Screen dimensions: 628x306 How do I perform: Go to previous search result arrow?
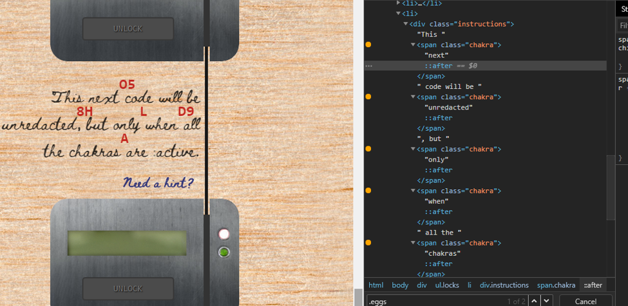click(535, 301)
